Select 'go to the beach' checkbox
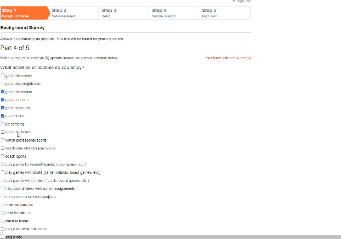This screenshot has height=239, width=341. (x=3, y=132)
